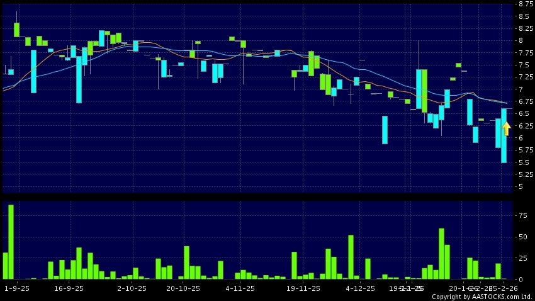This screenshot has height=301, width=535.
Task: Select the 19-11-25 date label
Action: pos(303,288)
